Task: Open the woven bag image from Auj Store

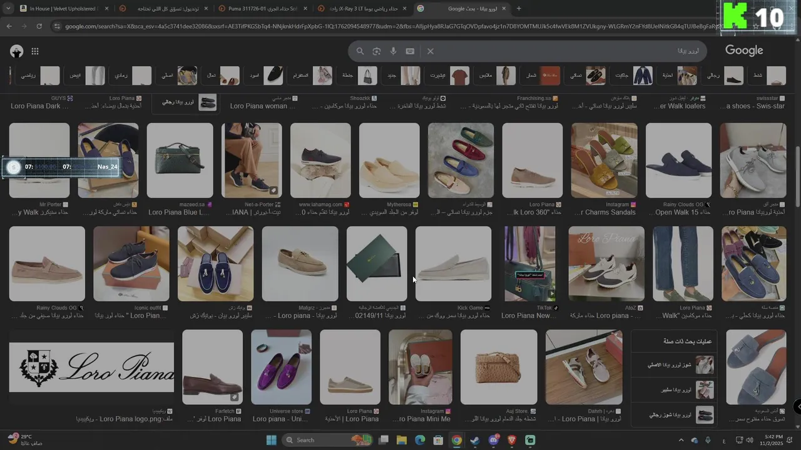Action: [499, 367]
